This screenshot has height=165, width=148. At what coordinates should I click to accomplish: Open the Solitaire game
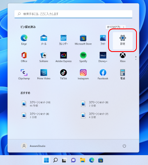point(44,57)
